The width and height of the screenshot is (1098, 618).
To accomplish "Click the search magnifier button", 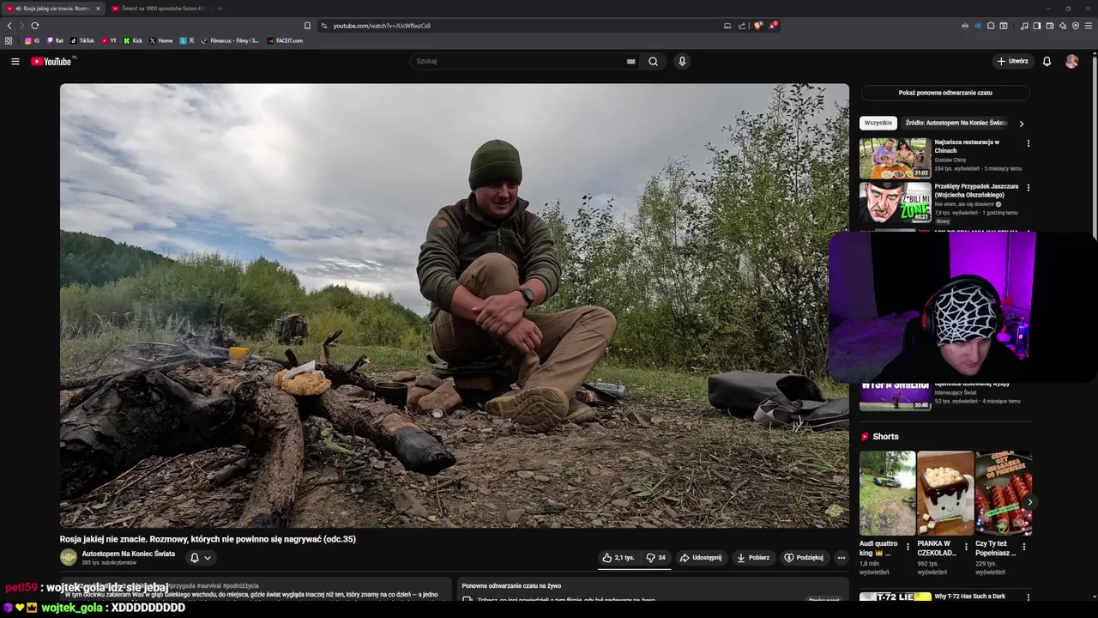I will pyautogui.click(x=653, y=61).
